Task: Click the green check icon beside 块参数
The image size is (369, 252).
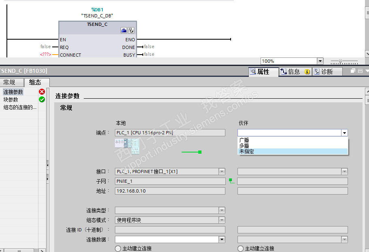Action: [42, 100]
